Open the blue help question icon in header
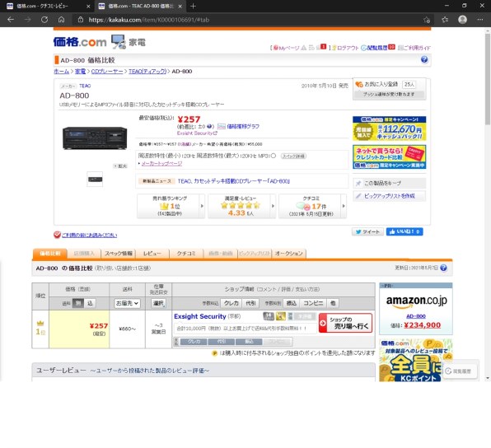The height and width of the screenshot is (448, 491). point(424,59)
